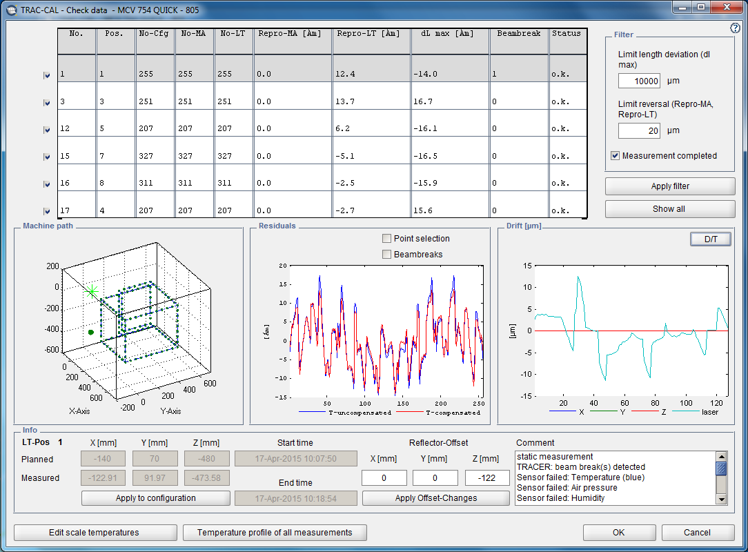Image resolution: width=748 pixels, height=552 pixels.
Task: Click 'Sensor failed: Air pressure' comment
Action: click(x=567, y=488)
